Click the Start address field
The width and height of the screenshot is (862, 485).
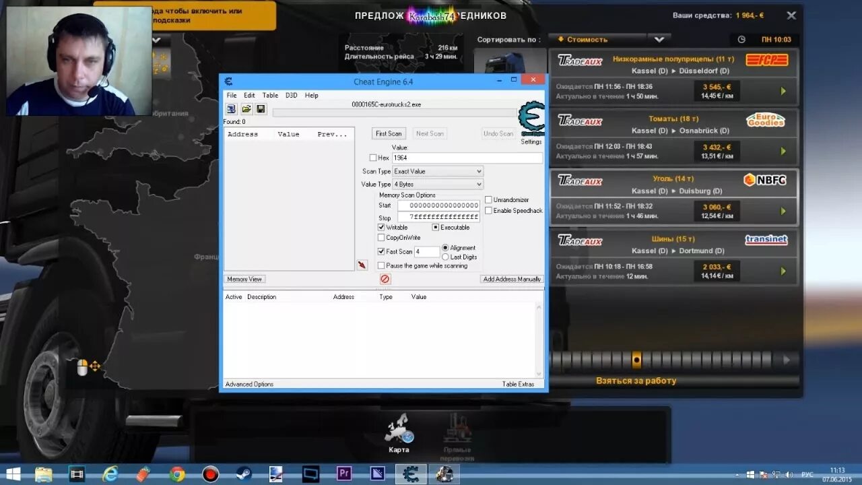click(x=438, y=205)
